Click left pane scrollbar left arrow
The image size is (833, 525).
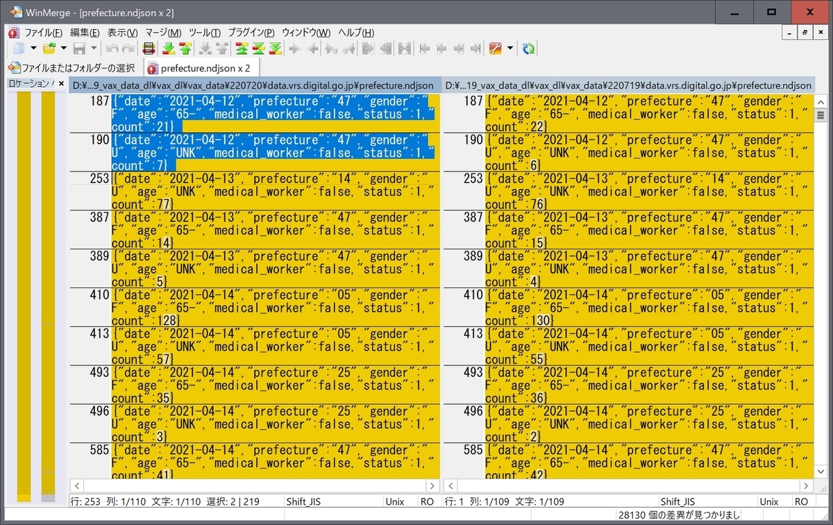click(77, 486)
